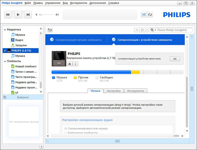This screenshot has height=150, width=197.
Task: Click Синхронизация музыки завершена status
Action: tap(76, 40)
